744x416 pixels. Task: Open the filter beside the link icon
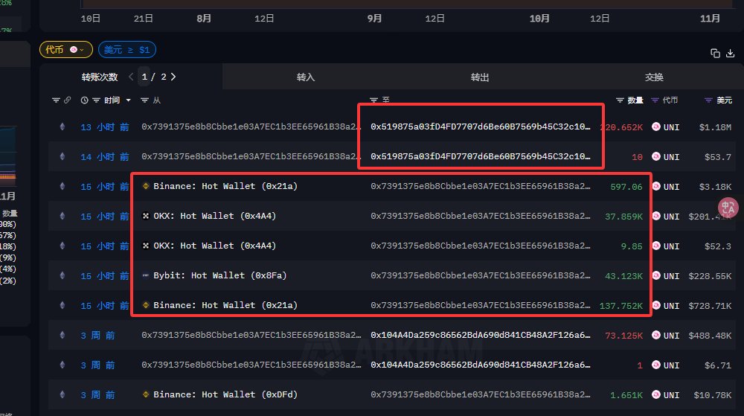point(56,100)
